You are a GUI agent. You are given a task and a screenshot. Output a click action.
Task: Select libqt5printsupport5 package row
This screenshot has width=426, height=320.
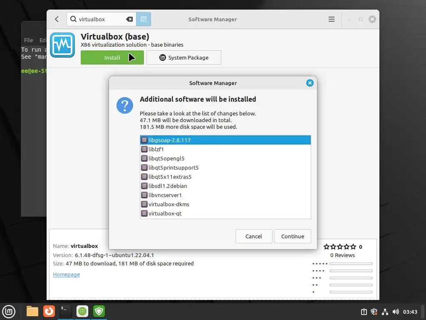point(225,167)
